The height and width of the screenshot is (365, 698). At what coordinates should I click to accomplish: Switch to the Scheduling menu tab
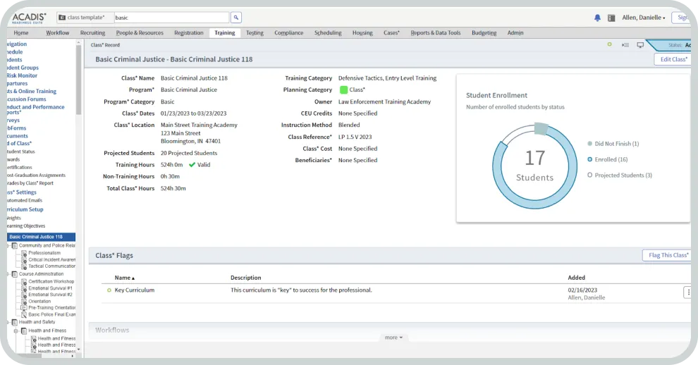(328, 32)
